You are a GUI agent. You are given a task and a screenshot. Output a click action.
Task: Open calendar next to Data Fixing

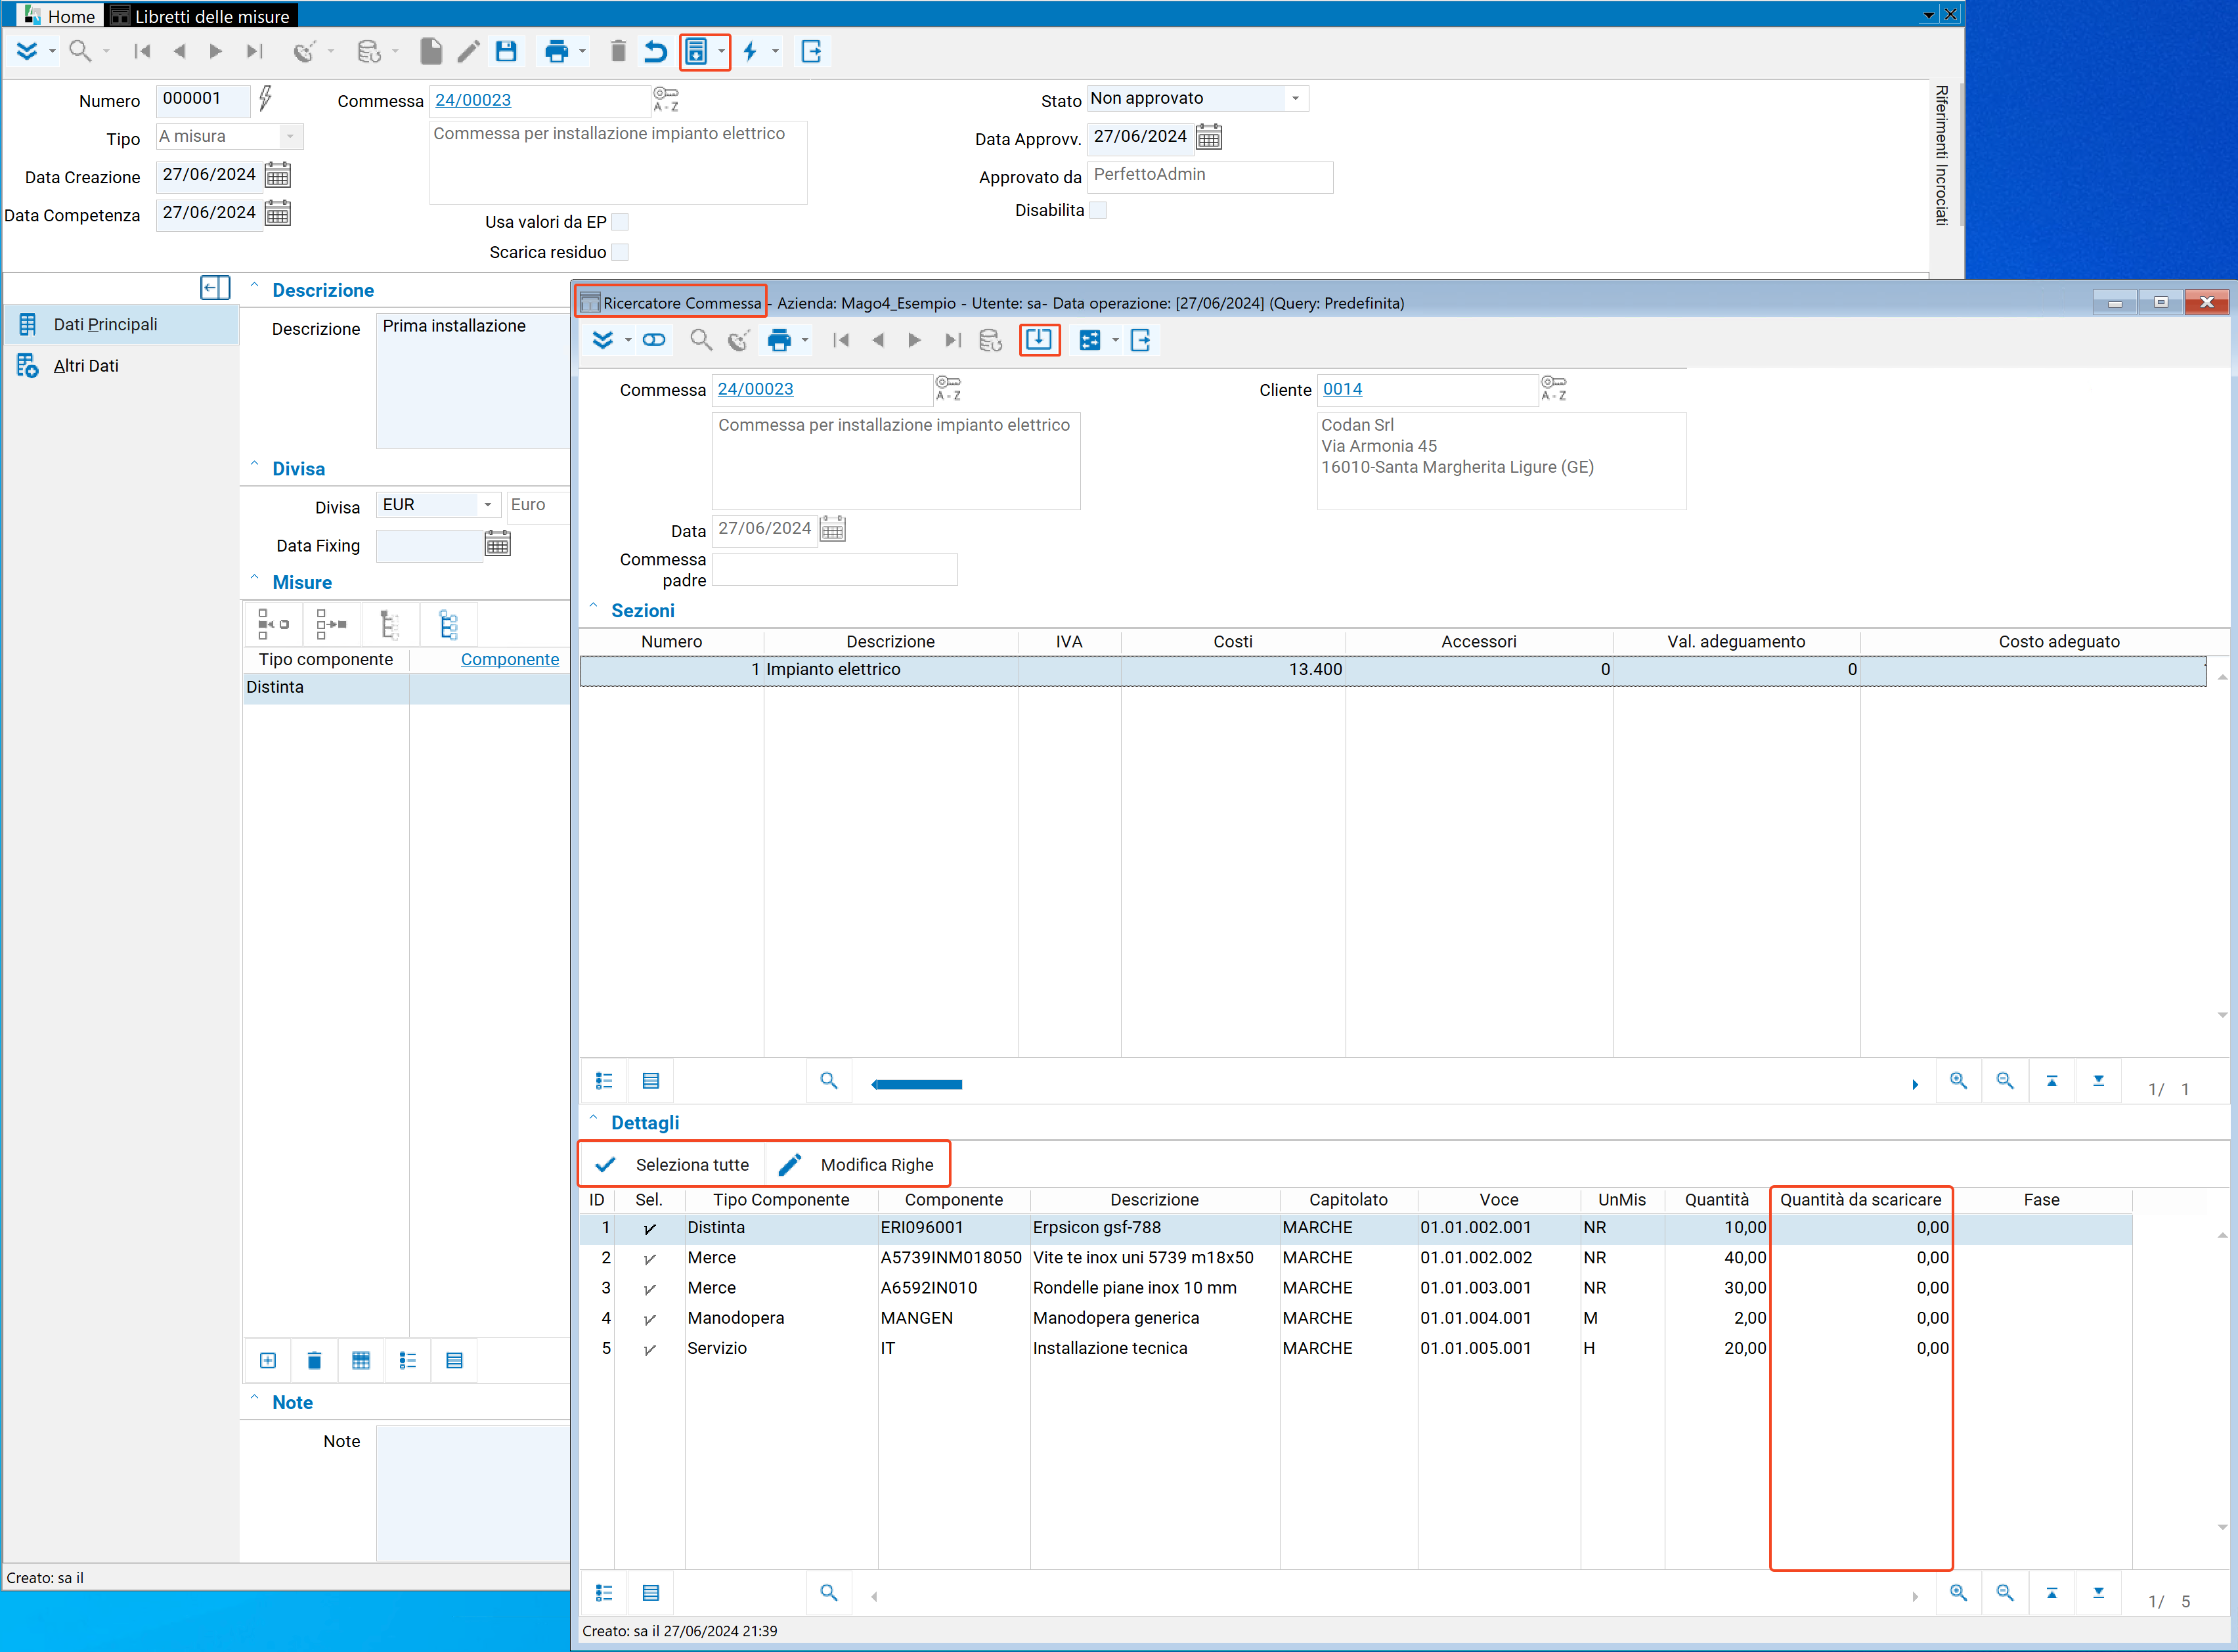tap(498, 544)
